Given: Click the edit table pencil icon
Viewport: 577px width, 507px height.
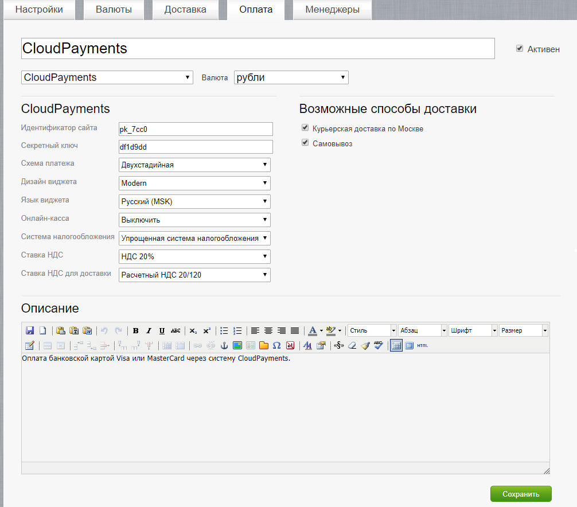Looking at the screenshot, I should point(30,345).
